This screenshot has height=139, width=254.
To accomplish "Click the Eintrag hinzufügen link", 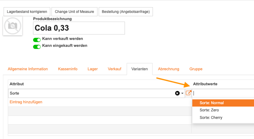I will coord(26,102).
